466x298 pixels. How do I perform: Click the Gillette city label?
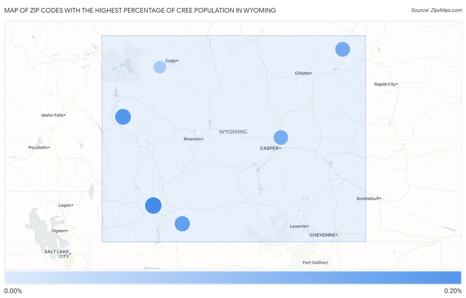pos(303,73)
